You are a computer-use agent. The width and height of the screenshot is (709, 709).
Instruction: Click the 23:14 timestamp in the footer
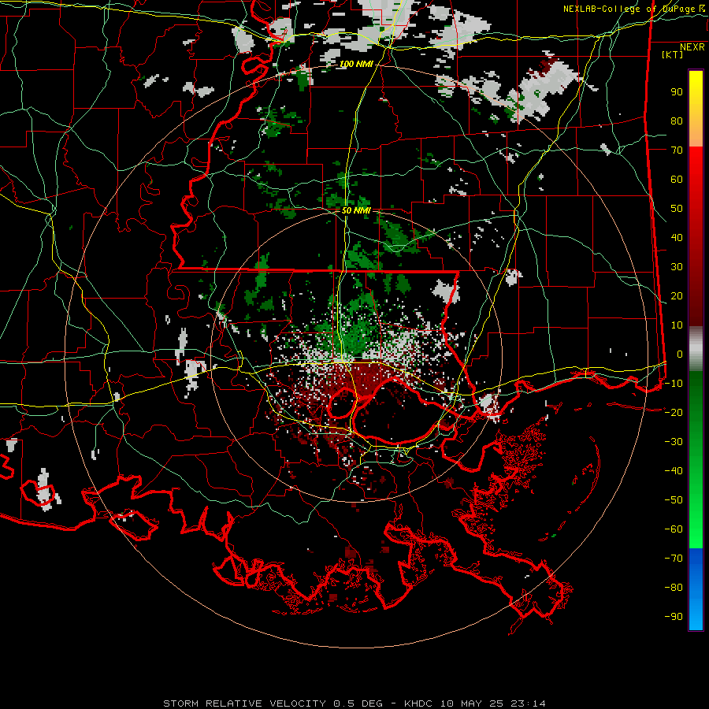[x=528, y=703]
